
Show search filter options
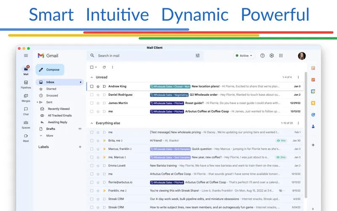pyautogui.click(x=198, y=56)
